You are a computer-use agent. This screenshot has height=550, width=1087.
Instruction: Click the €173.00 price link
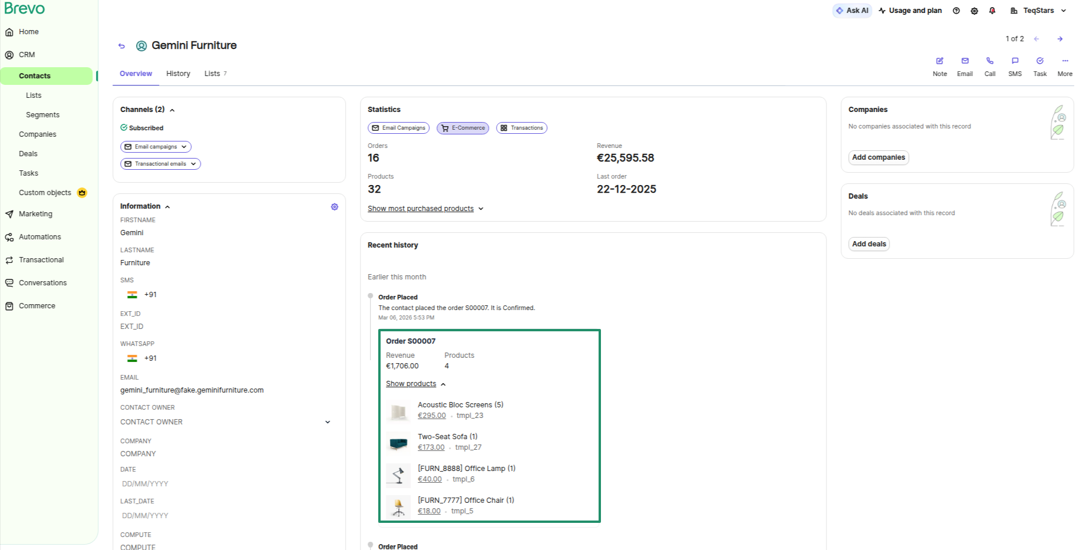431,447
